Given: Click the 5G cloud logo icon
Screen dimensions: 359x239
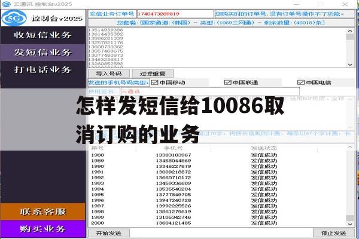Looking at the screenshot, I should click(14, 18).
